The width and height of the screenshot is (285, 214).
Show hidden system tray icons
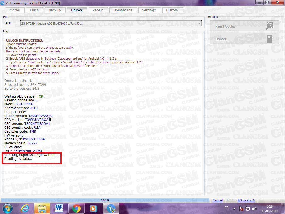pos(234,209)
